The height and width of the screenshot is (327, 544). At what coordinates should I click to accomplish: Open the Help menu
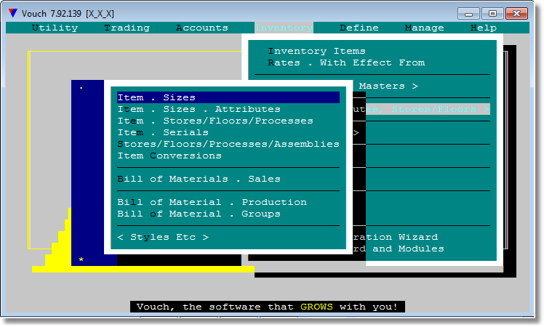coord(484,28)
